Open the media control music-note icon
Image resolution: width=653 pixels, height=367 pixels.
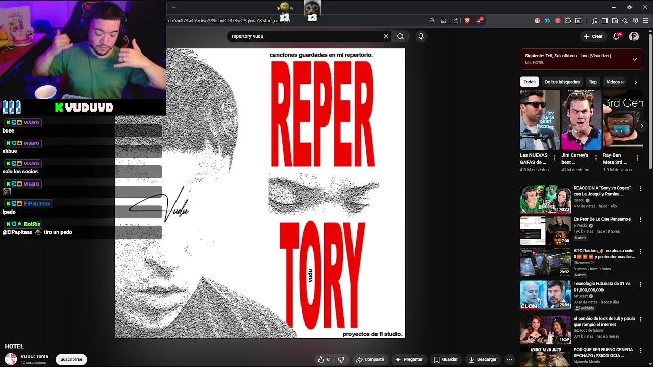tap(594, 21)
